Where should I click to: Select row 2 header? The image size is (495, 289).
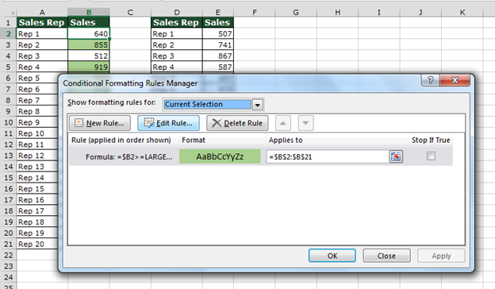[x=8, y=34]
